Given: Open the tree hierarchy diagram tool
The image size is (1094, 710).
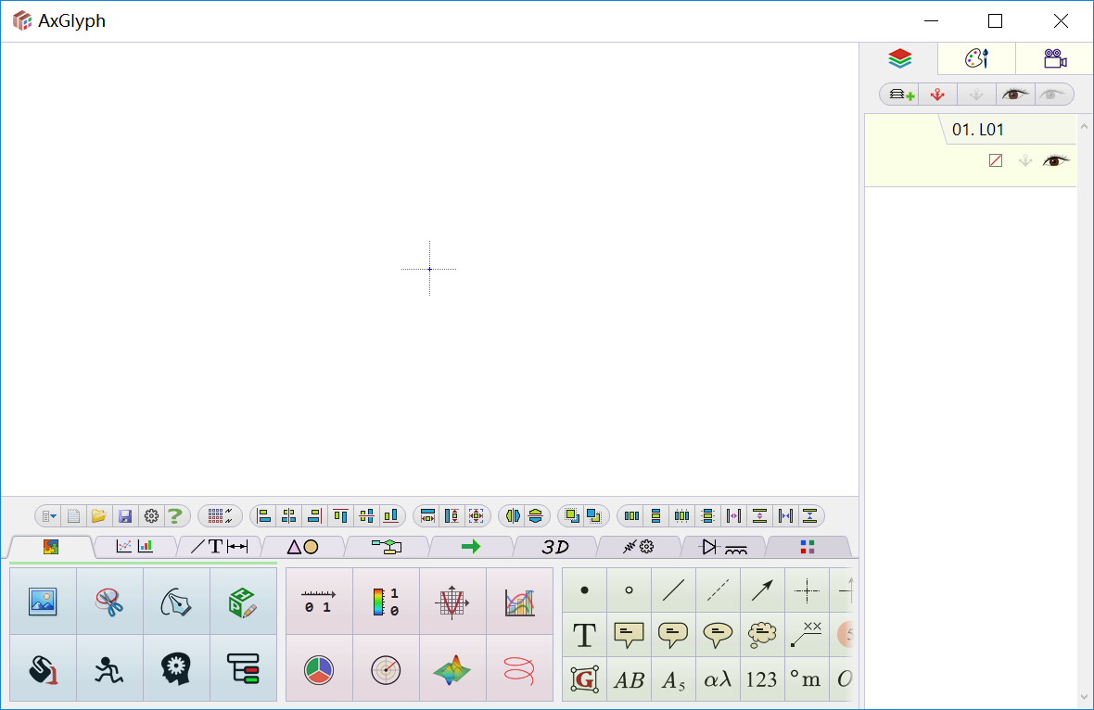Looking at the screenshot, I should coord(243,668).
